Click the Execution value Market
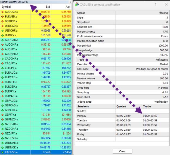 click(164, 64)
